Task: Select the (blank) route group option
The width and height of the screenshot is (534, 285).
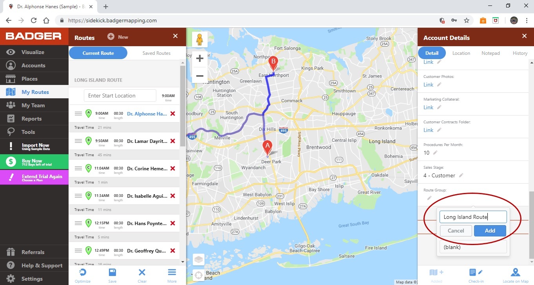Action: pyautogui.click(x=473, y=247)
